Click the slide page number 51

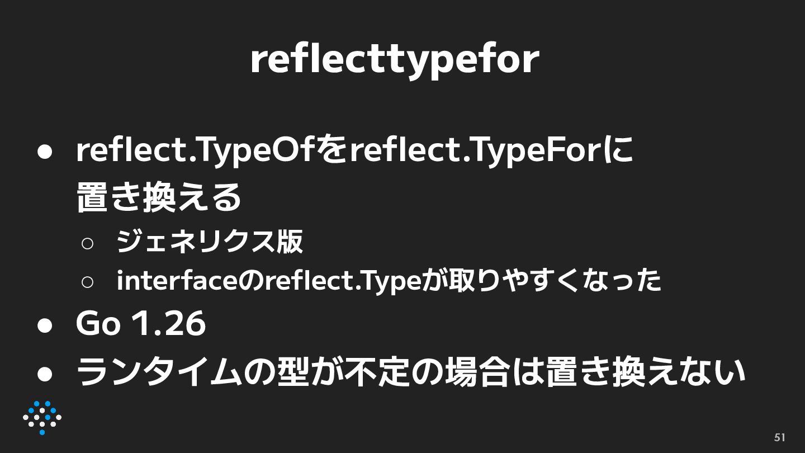pyautogui.click(x=779, y=437)
